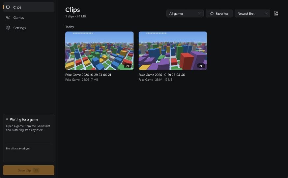
Task: Open the clip thumbnail with 0:10 duration
Action: tap(100, 51)
